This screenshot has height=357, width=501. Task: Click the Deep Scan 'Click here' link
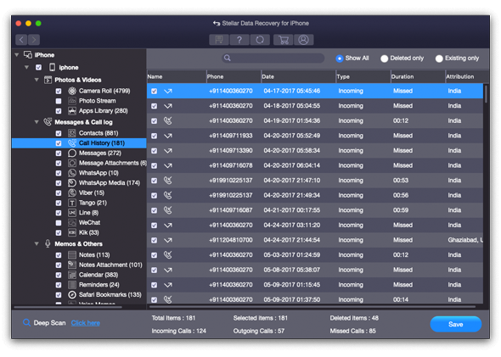pyautogui.click(x=85, y=323)
